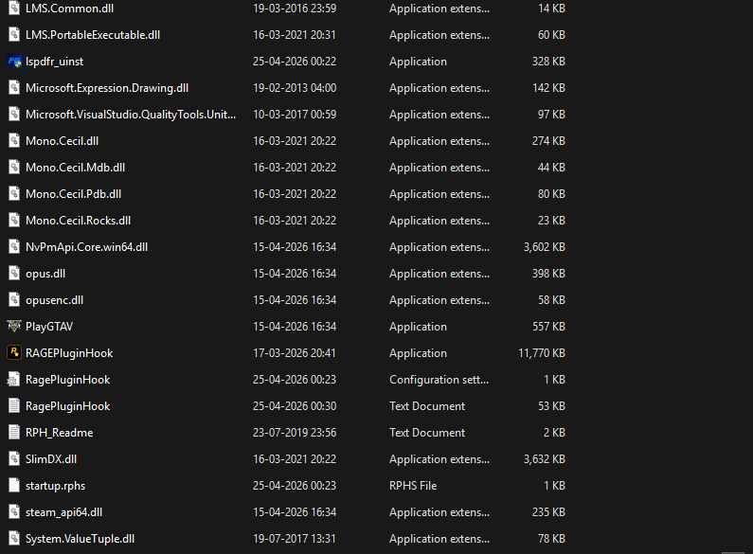Click the System.ValueTuple.dll file icon
This screenshot has height=554, width=753.
(x=14, y=539)
